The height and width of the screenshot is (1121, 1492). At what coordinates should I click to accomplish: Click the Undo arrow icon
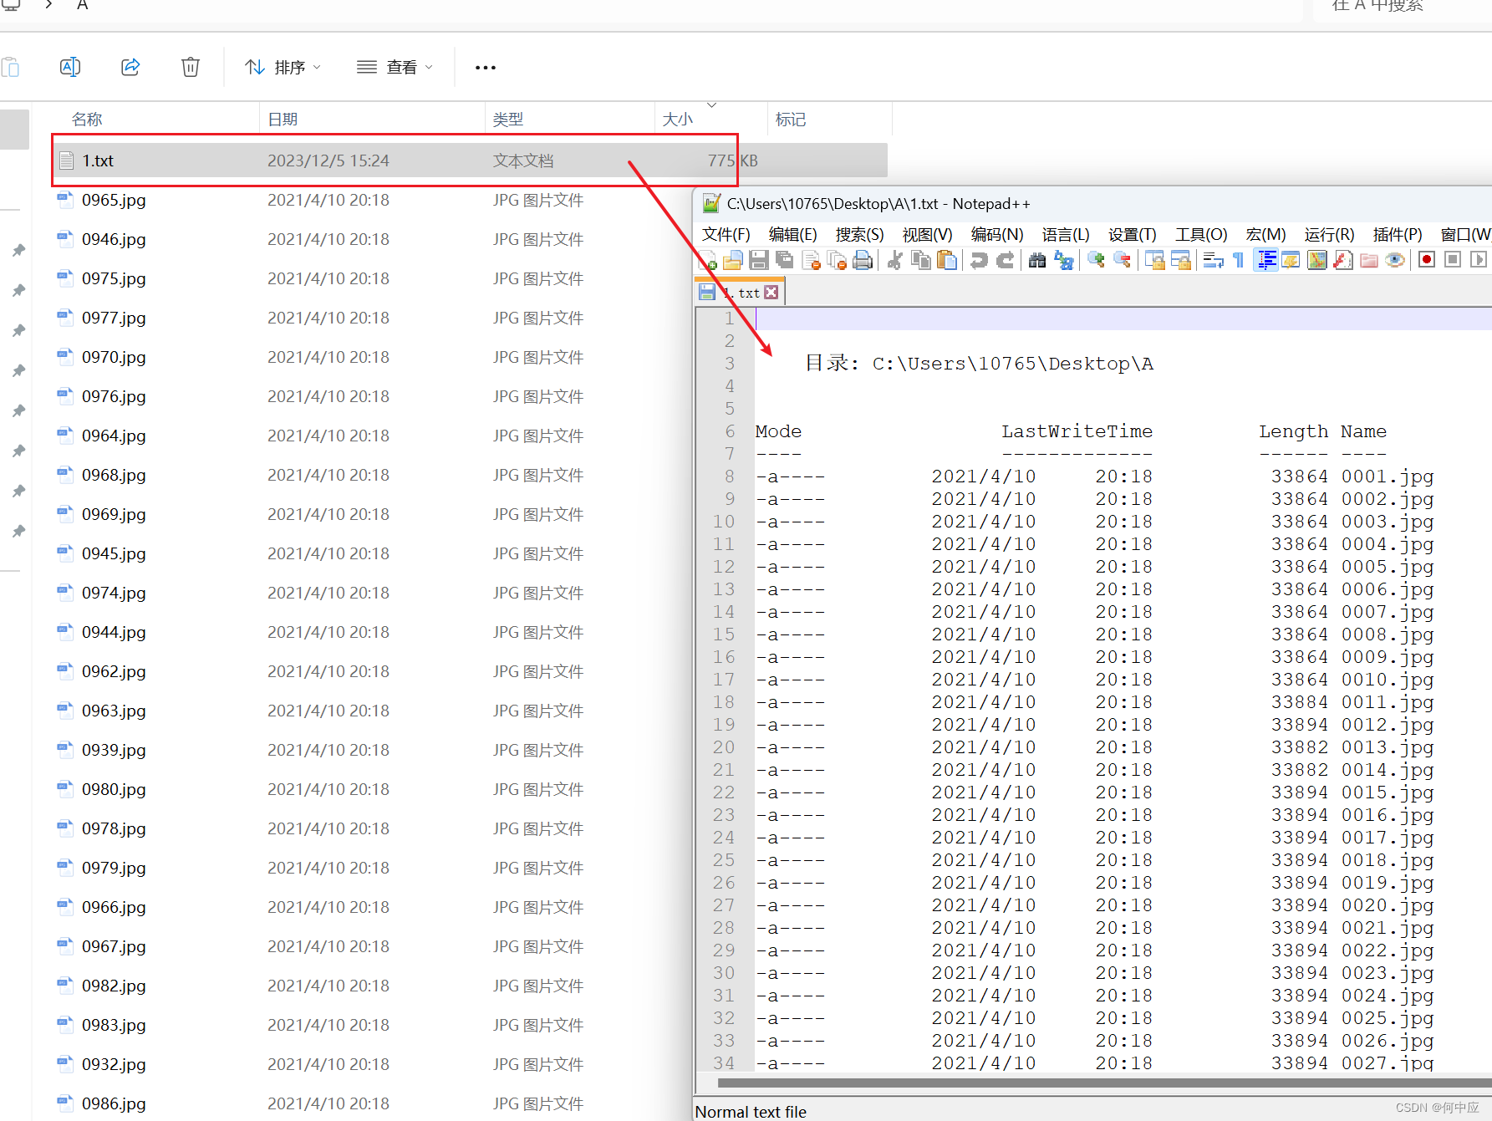[979, 261]
